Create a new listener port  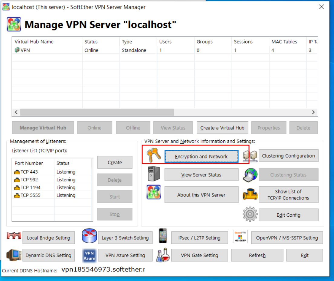(115, 162)
